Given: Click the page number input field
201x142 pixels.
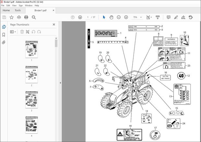Looking at the screenshot, I should point(88,17).
